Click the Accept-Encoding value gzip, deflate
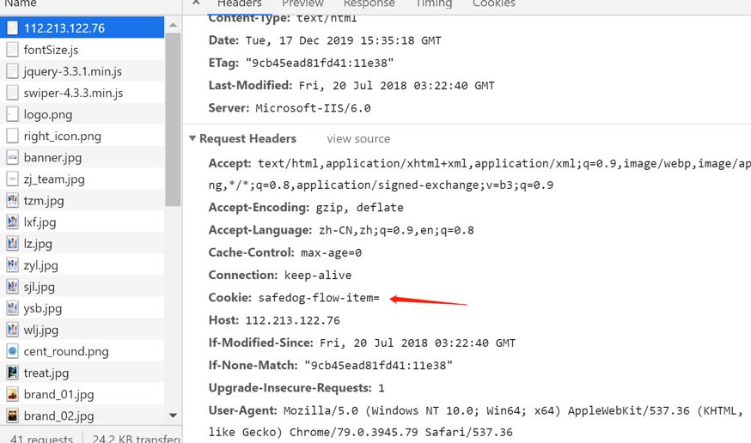The height and width of the screenshot is (443, 751). 360,208
